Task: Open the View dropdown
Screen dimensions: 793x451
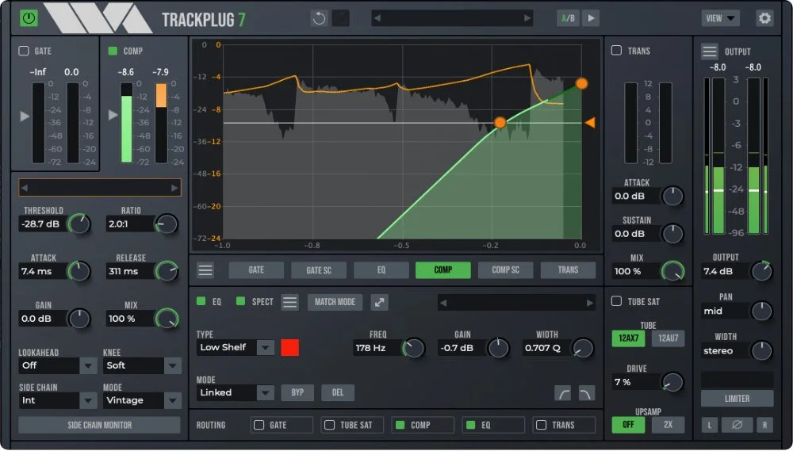Action: tap(720, 19)
